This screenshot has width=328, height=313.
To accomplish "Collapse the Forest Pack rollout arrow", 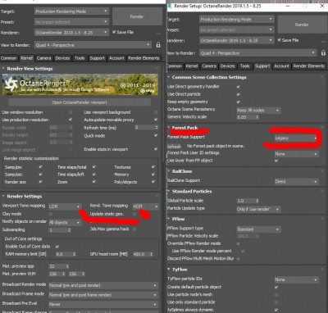I will 169,128.
